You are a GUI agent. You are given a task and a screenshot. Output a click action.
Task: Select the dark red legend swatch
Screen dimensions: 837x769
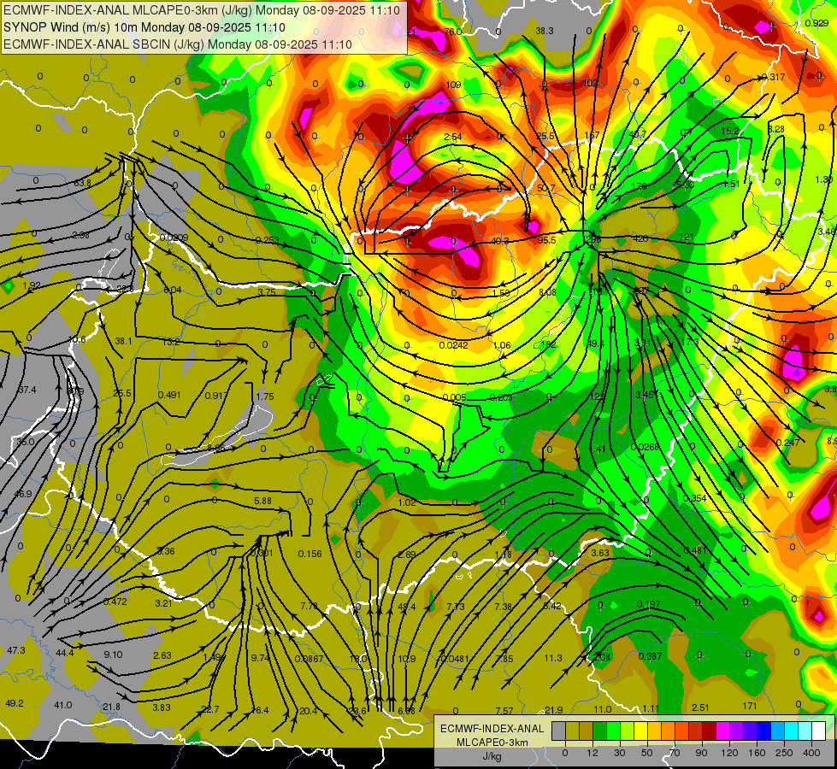point(709,731)
